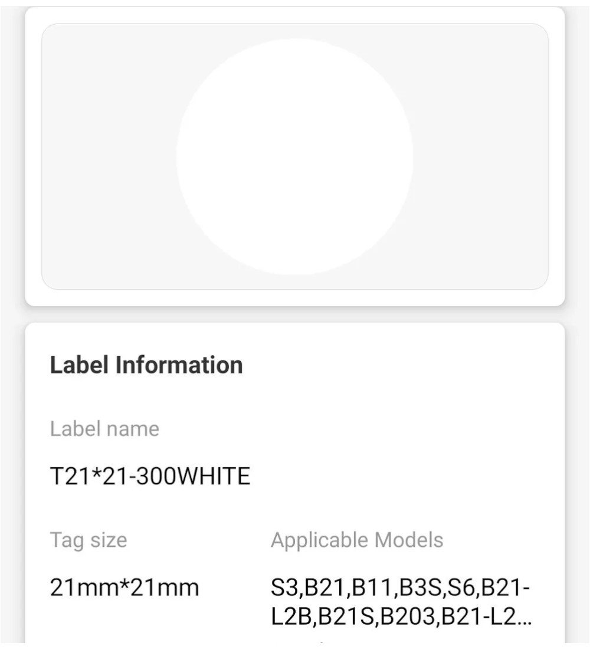Tap the word Models in the caption
590x649 pixels.
click(x=409, y=540)
